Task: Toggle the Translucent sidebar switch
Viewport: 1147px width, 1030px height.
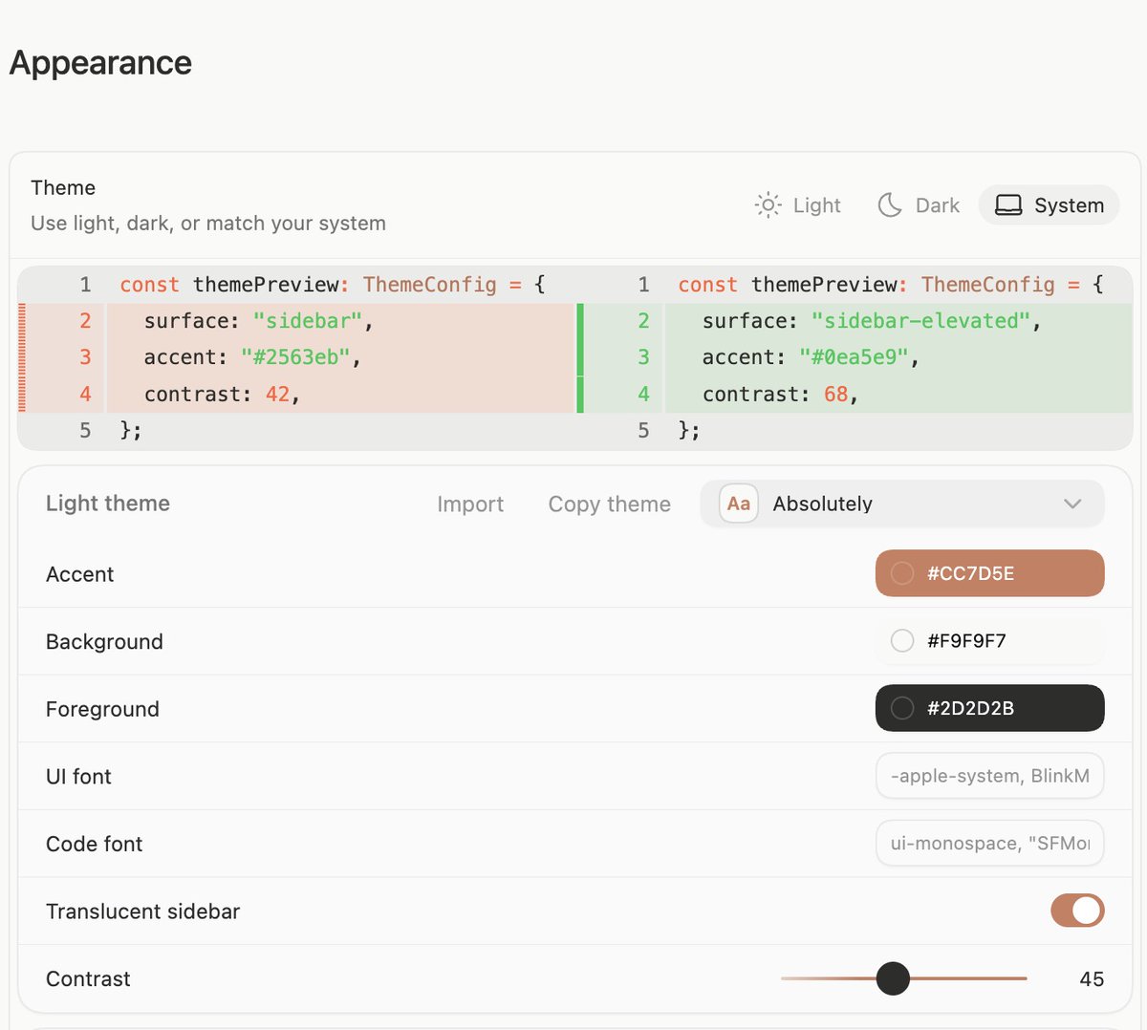Action: pyautogui.click(x=1077, y=911)
